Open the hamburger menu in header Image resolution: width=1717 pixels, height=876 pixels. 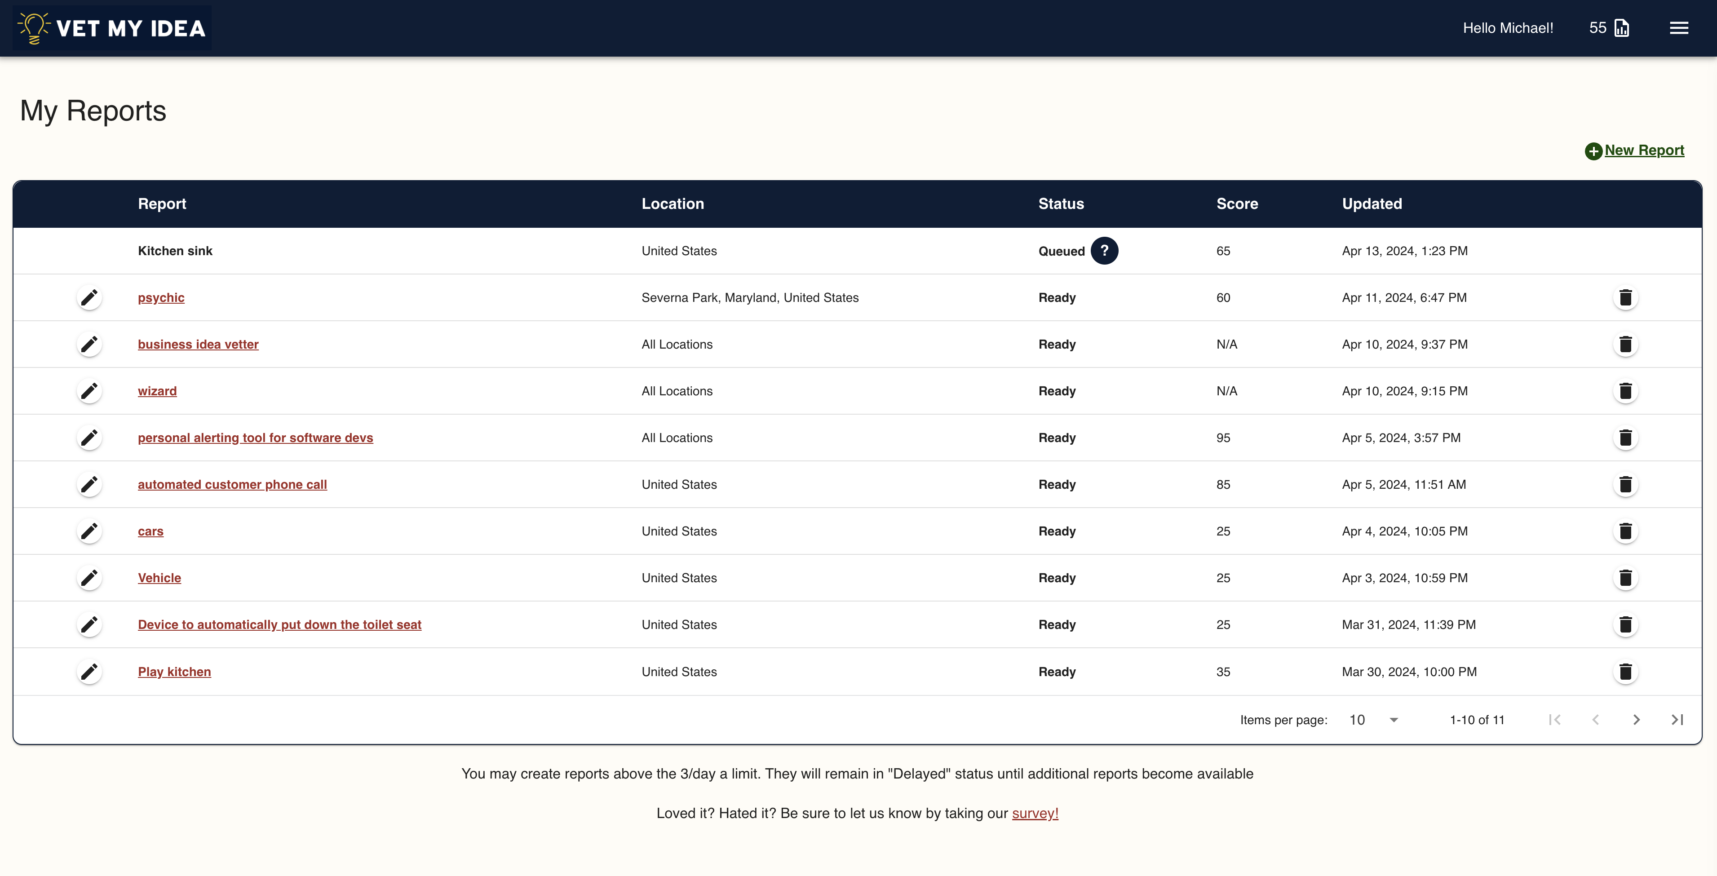click(1678, 28)
